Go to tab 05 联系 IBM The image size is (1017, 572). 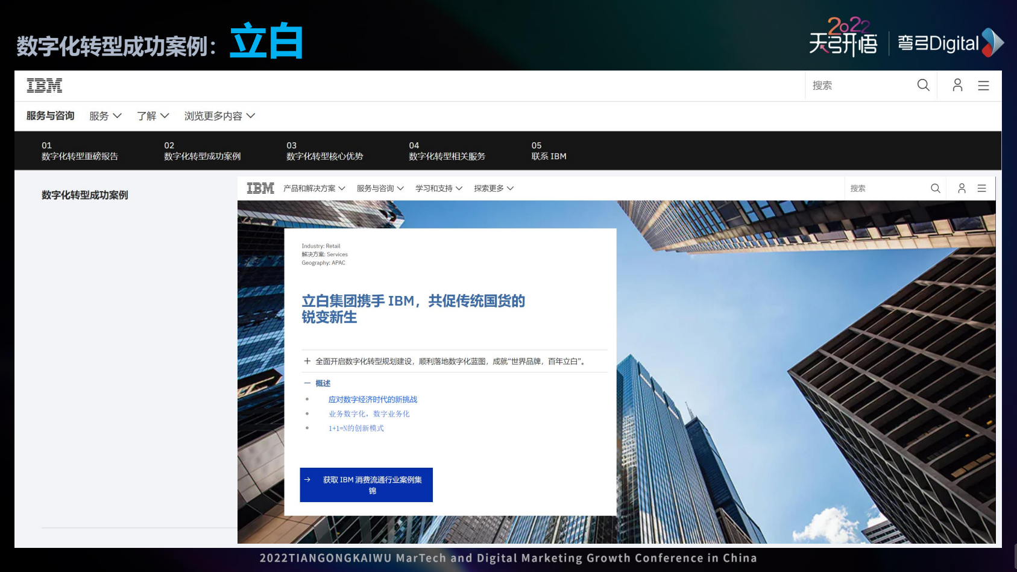pyautogui.click(x=549, y=151)
